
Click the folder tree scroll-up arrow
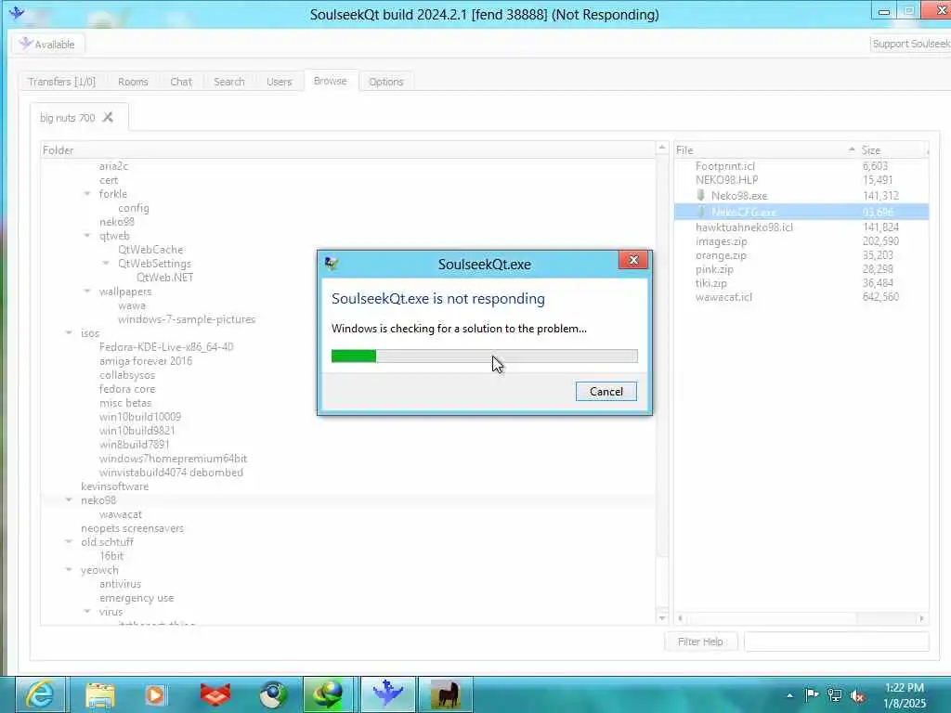tap(662, 148)
